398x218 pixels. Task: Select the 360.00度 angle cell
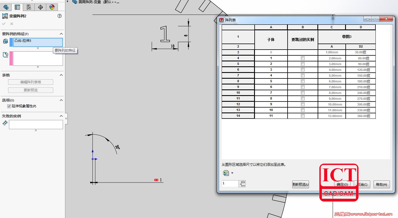pos(361,116)
